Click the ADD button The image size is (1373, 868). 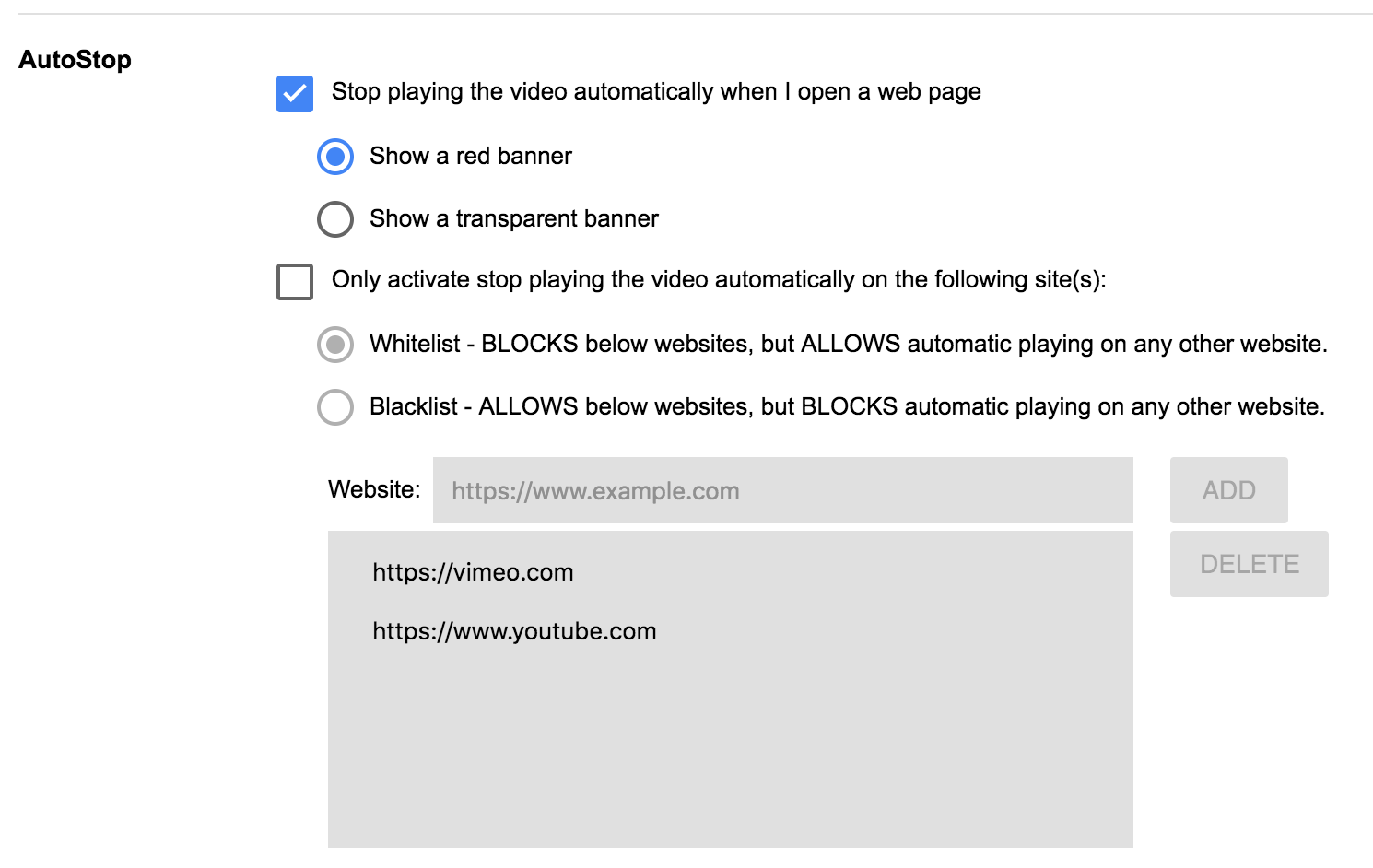(1229, 490)
